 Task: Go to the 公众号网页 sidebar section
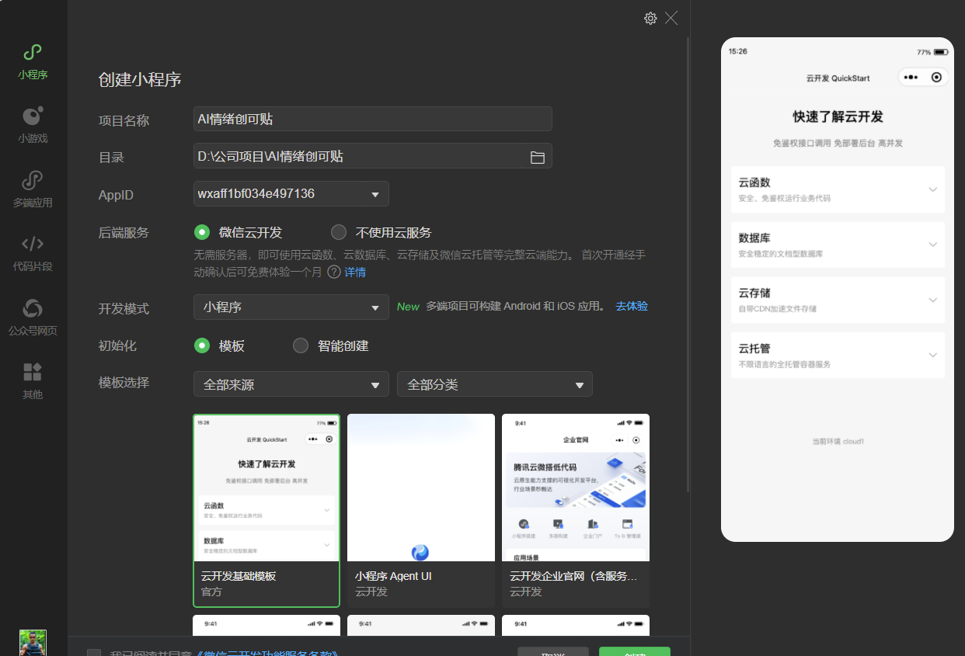click(x=33, y=318)
